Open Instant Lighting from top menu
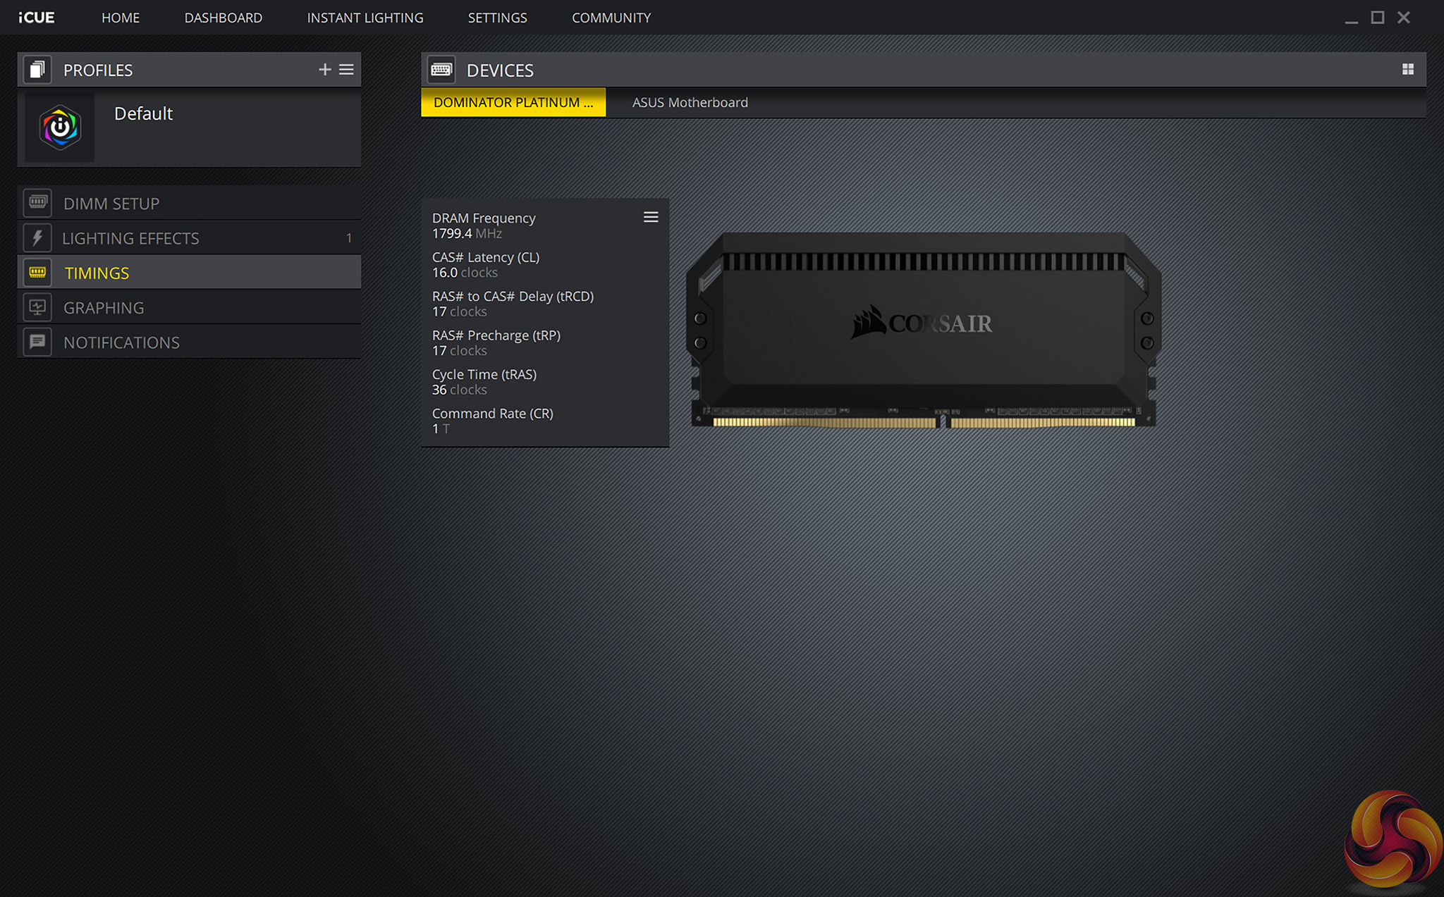Viewport: 1444px width, 897px height. click(365, 18)
